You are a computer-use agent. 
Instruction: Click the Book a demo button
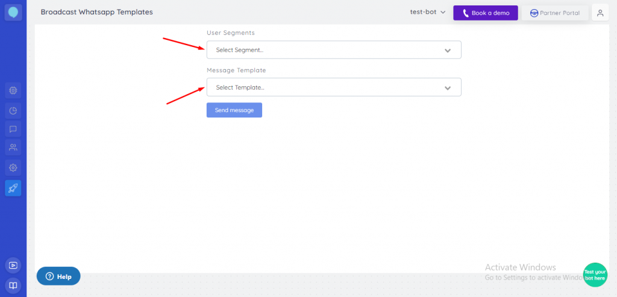[x=486, y=13]
